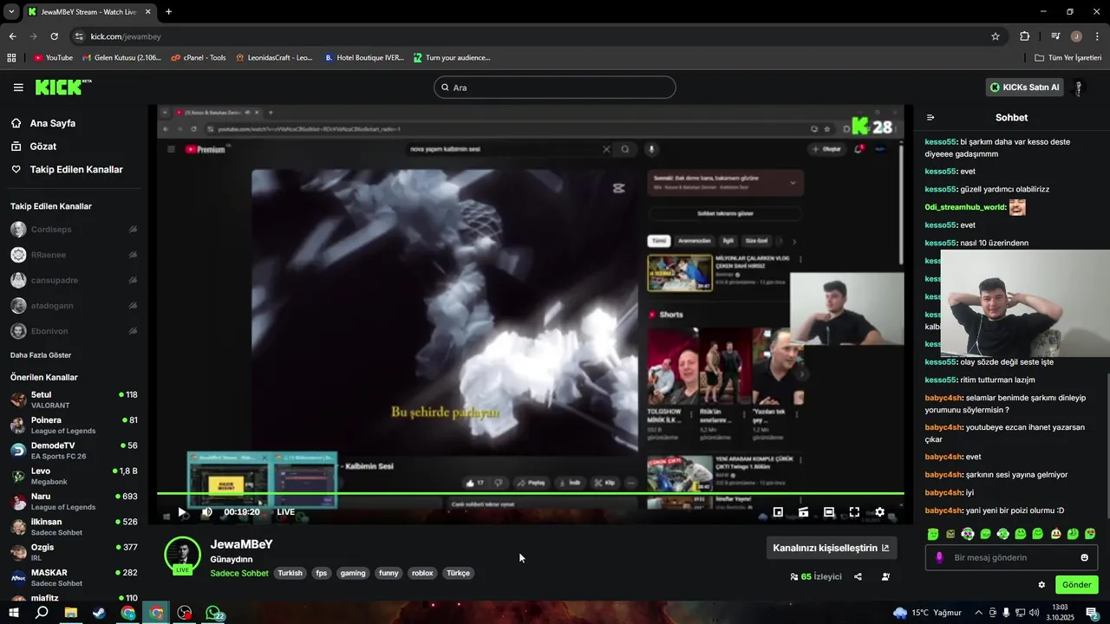Click 0di_streamhub_world username in chat
Image resolution: width=1110 pixels, height=624 pixels.
(x=965, y=207)
